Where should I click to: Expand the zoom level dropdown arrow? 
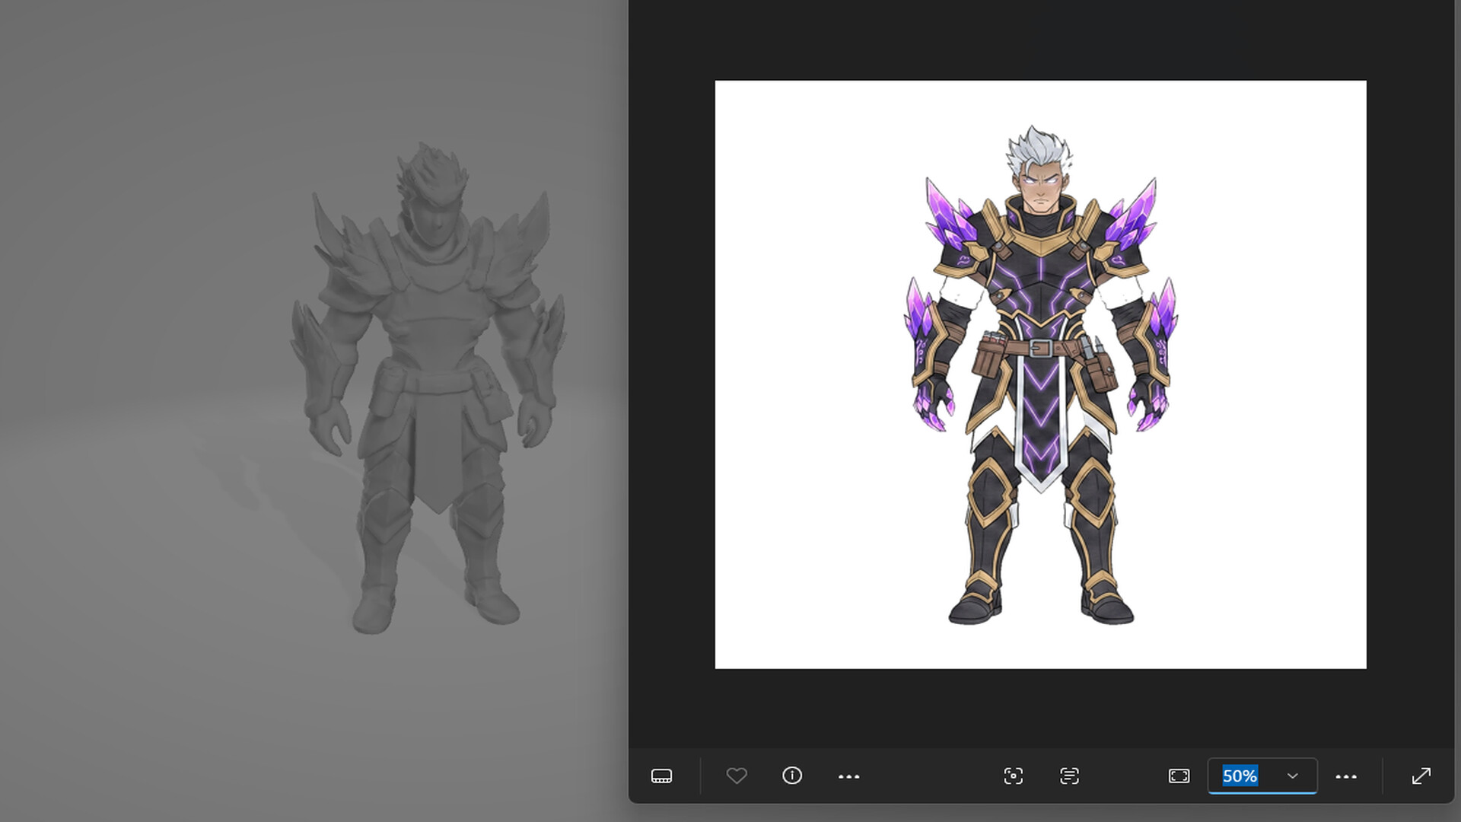[x=1292, y=776]
